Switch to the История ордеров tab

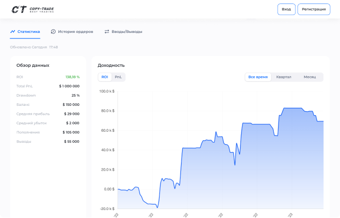72,32
